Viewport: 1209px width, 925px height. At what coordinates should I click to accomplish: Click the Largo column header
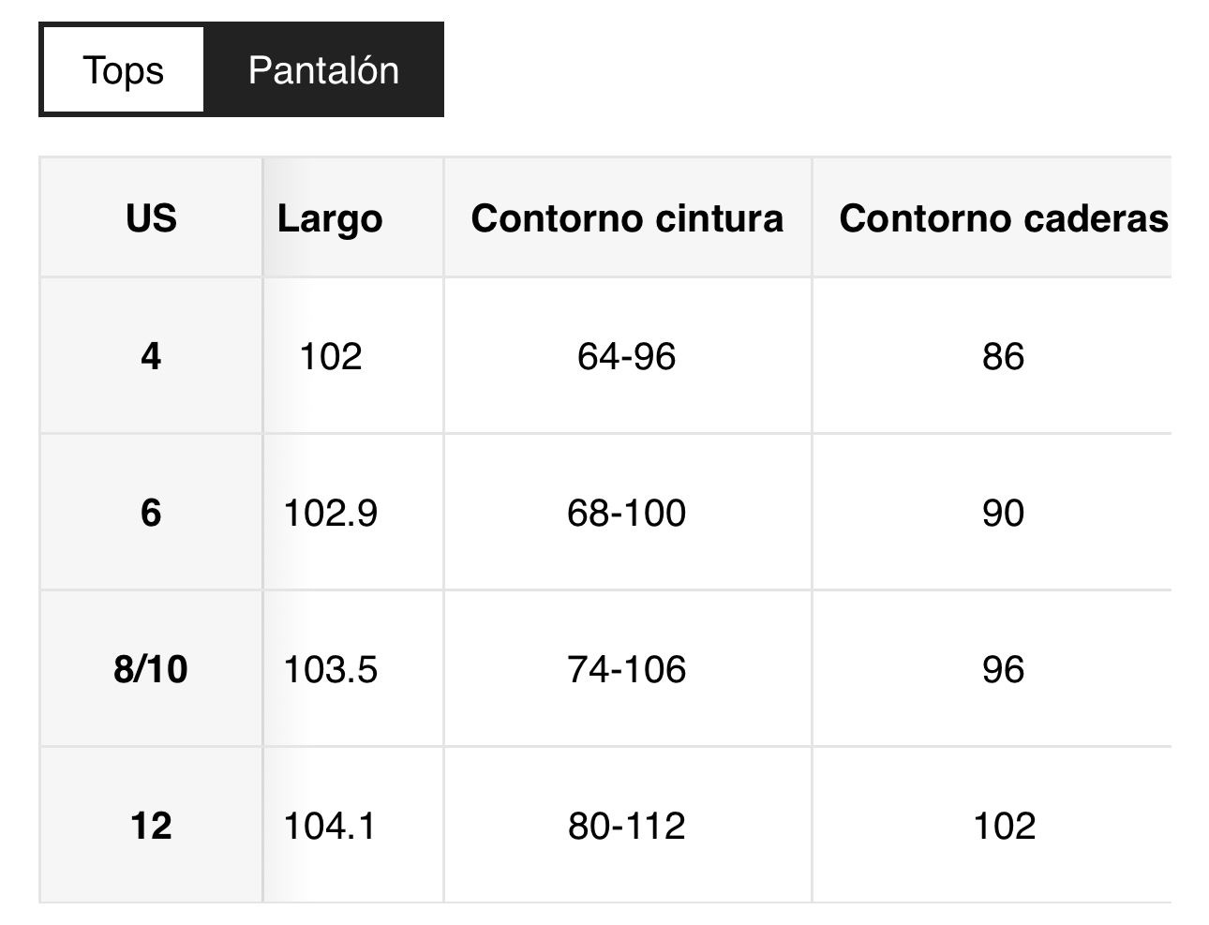[330, 218]
